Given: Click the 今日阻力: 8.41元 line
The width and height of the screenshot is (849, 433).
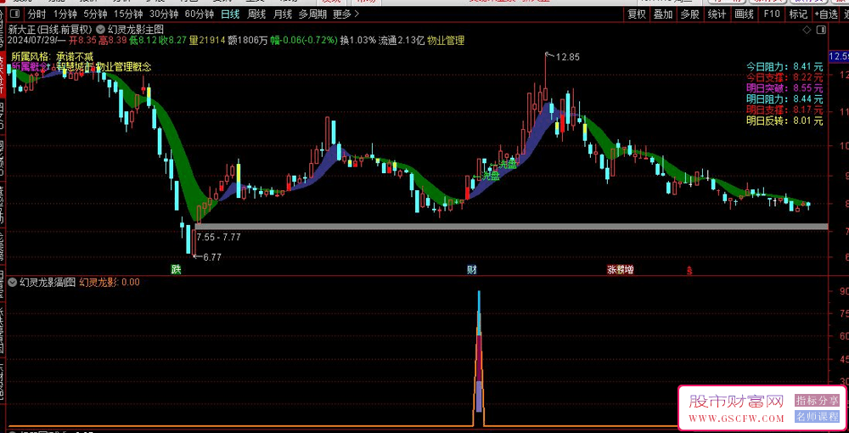Looking at the screenshot, I should [784, 66].
